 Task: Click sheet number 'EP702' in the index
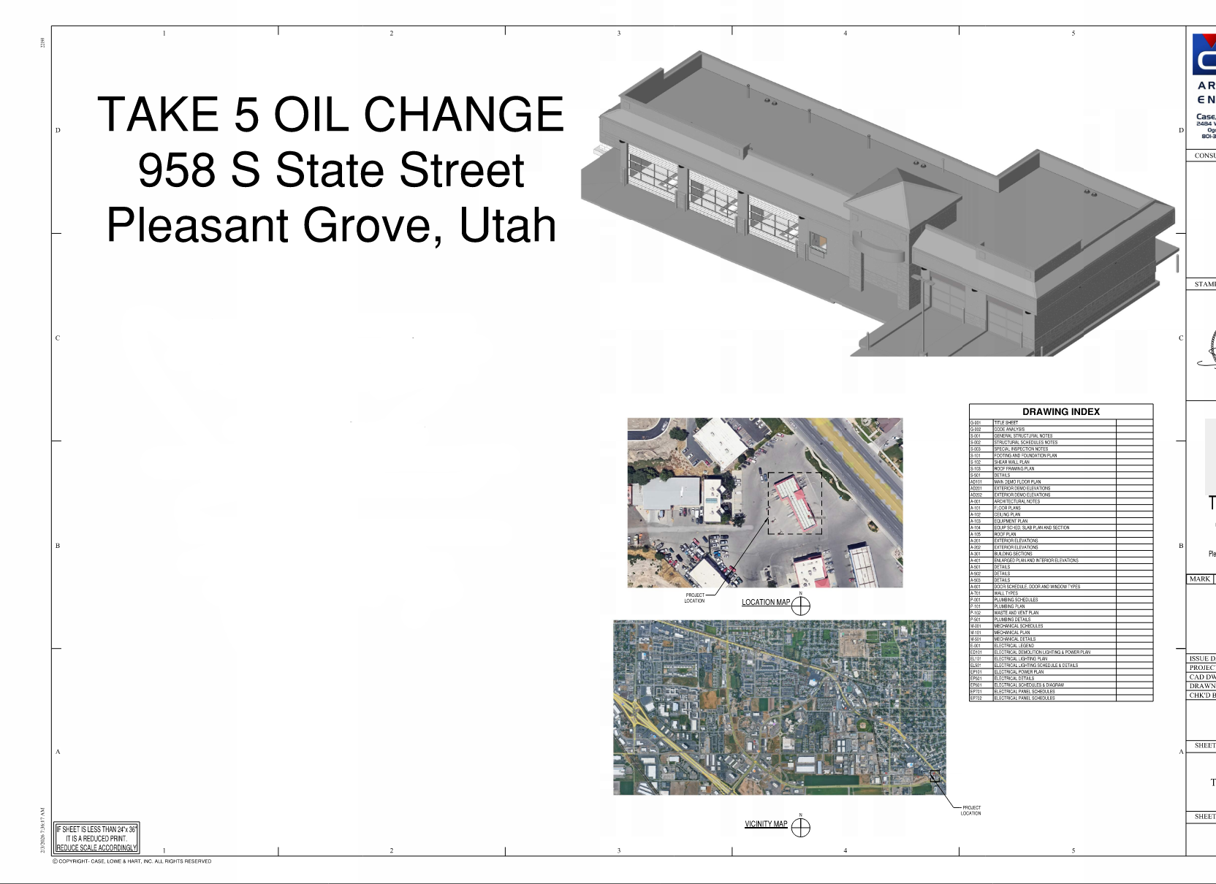coord(976,698)
